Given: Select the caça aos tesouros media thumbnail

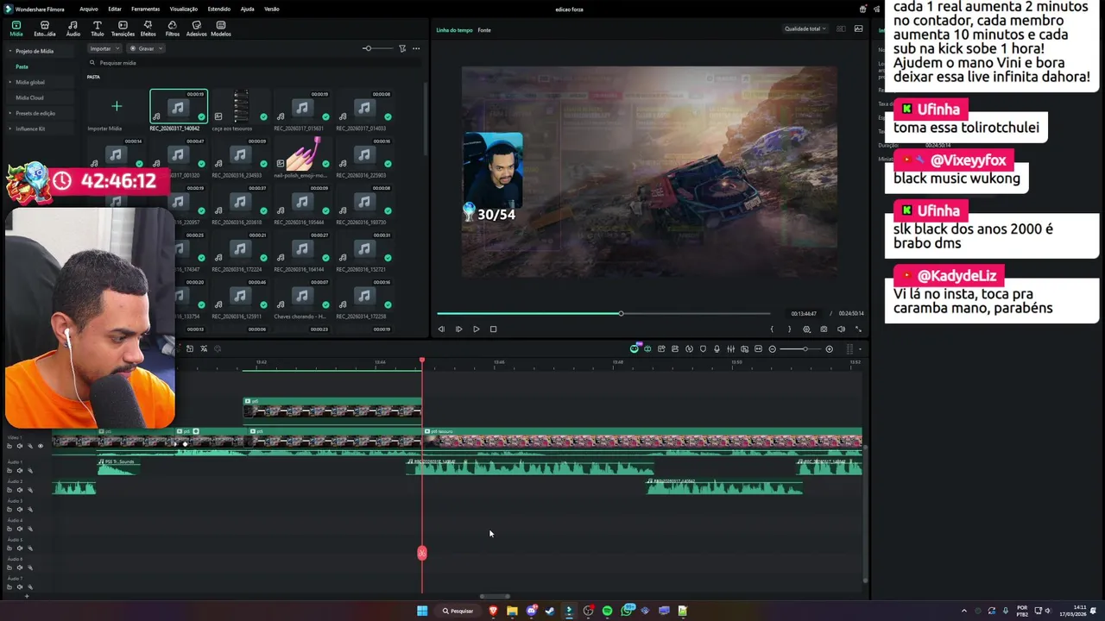Looking at the screenshot, I should point(240,107).
